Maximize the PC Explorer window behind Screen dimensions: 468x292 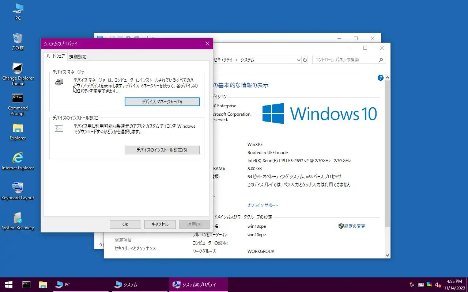(356, 38)
